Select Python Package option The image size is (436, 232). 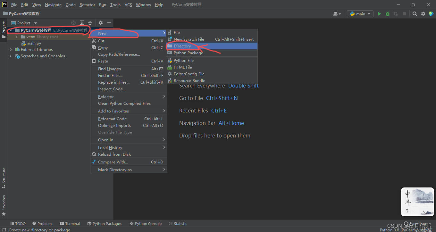(212, 53)
